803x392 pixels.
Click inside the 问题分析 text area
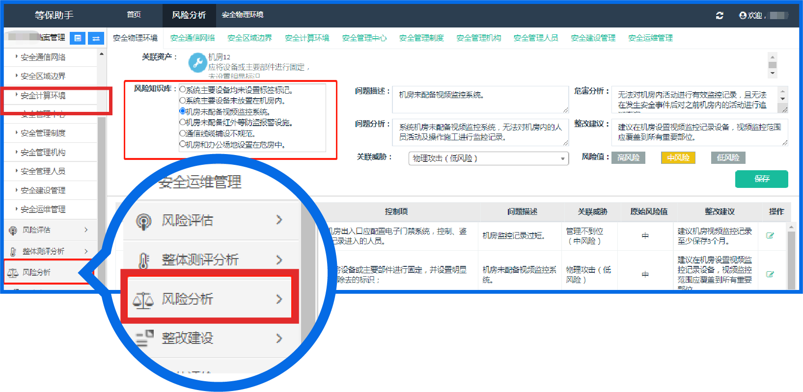[x=480, y=132]
